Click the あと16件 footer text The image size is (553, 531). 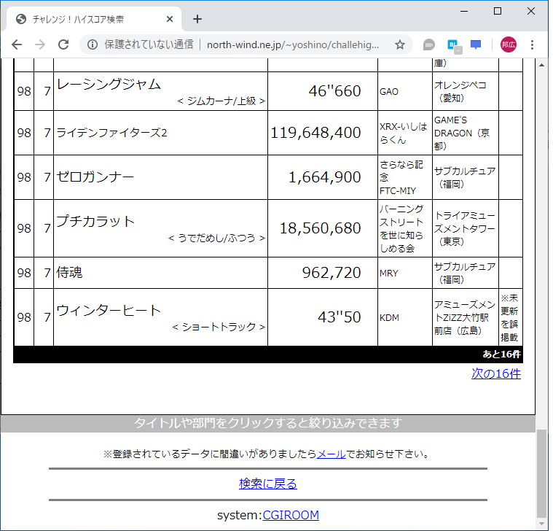501,354
